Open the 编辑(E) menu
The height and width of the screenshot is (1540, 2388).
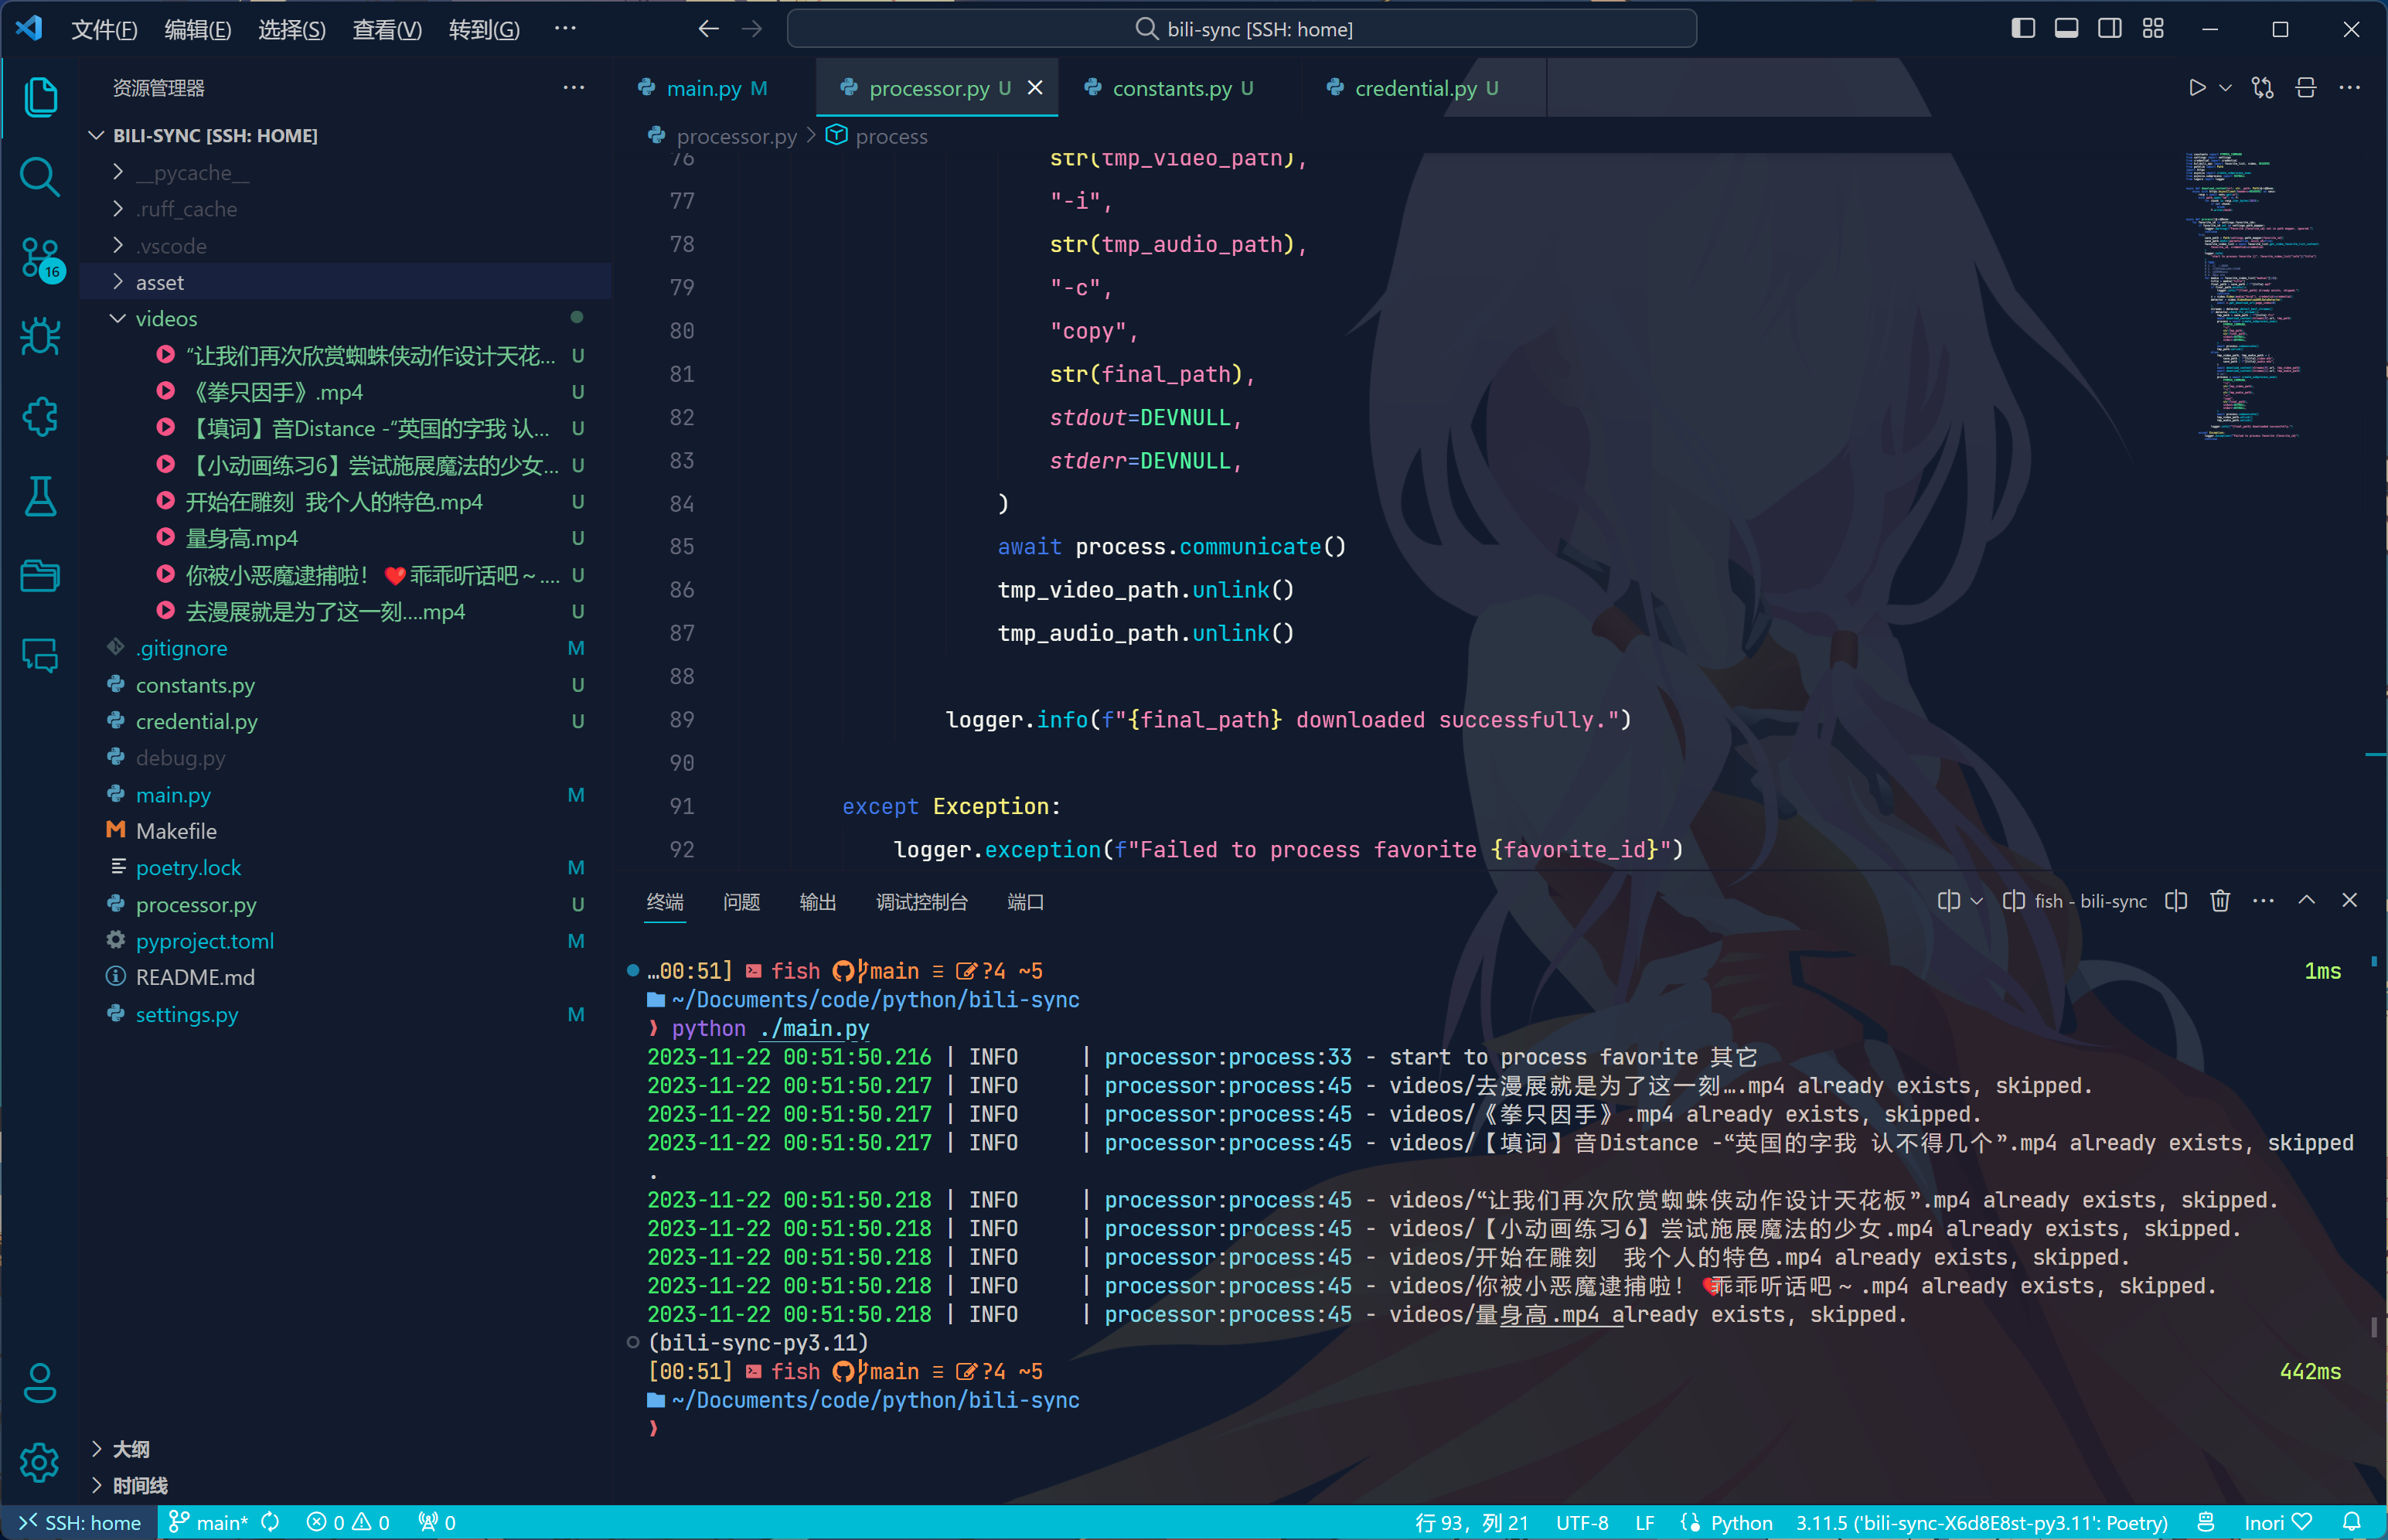tap(198, 29)
